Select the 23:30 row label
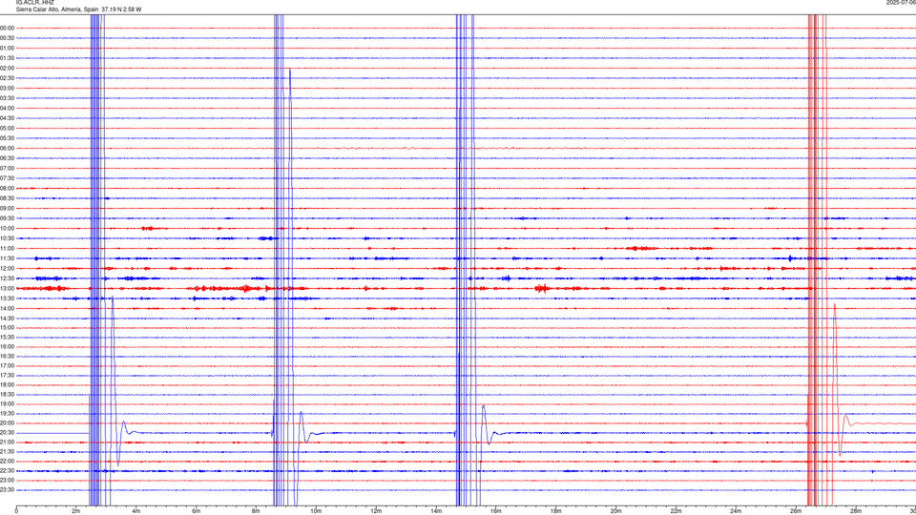The image size is (916, 515). click(x=7, y=490)
